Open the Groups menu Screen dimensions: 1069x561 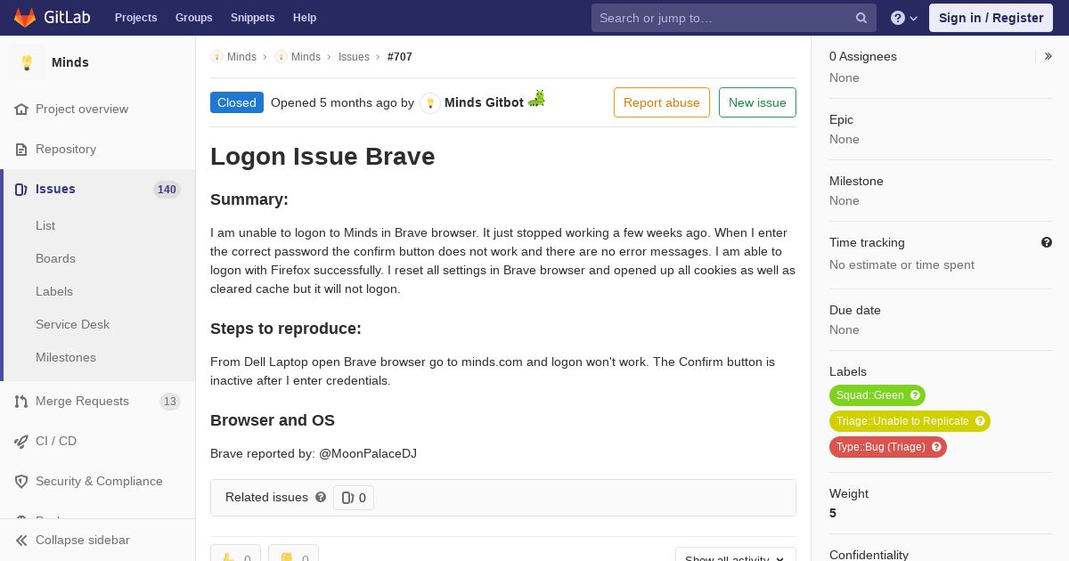pos(193,18)
